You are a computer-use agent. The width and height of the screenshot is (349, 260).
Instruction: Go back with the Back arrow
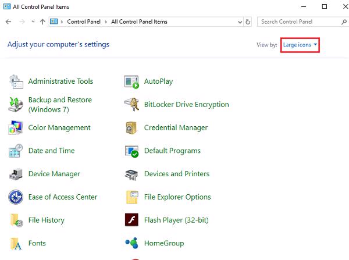9,22
